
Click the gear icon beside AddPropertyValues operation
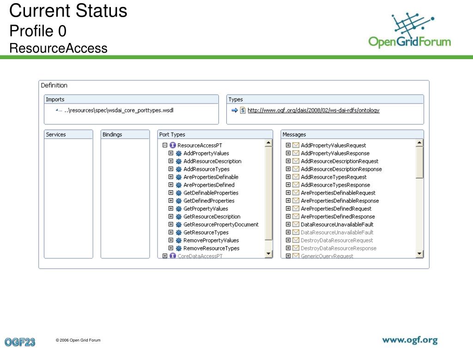point(179,153)
